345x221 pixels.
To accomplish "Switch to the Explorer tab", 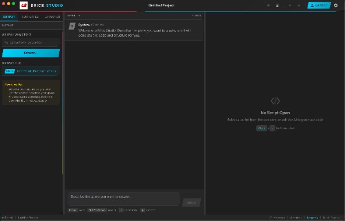I will tap(52, 17).
